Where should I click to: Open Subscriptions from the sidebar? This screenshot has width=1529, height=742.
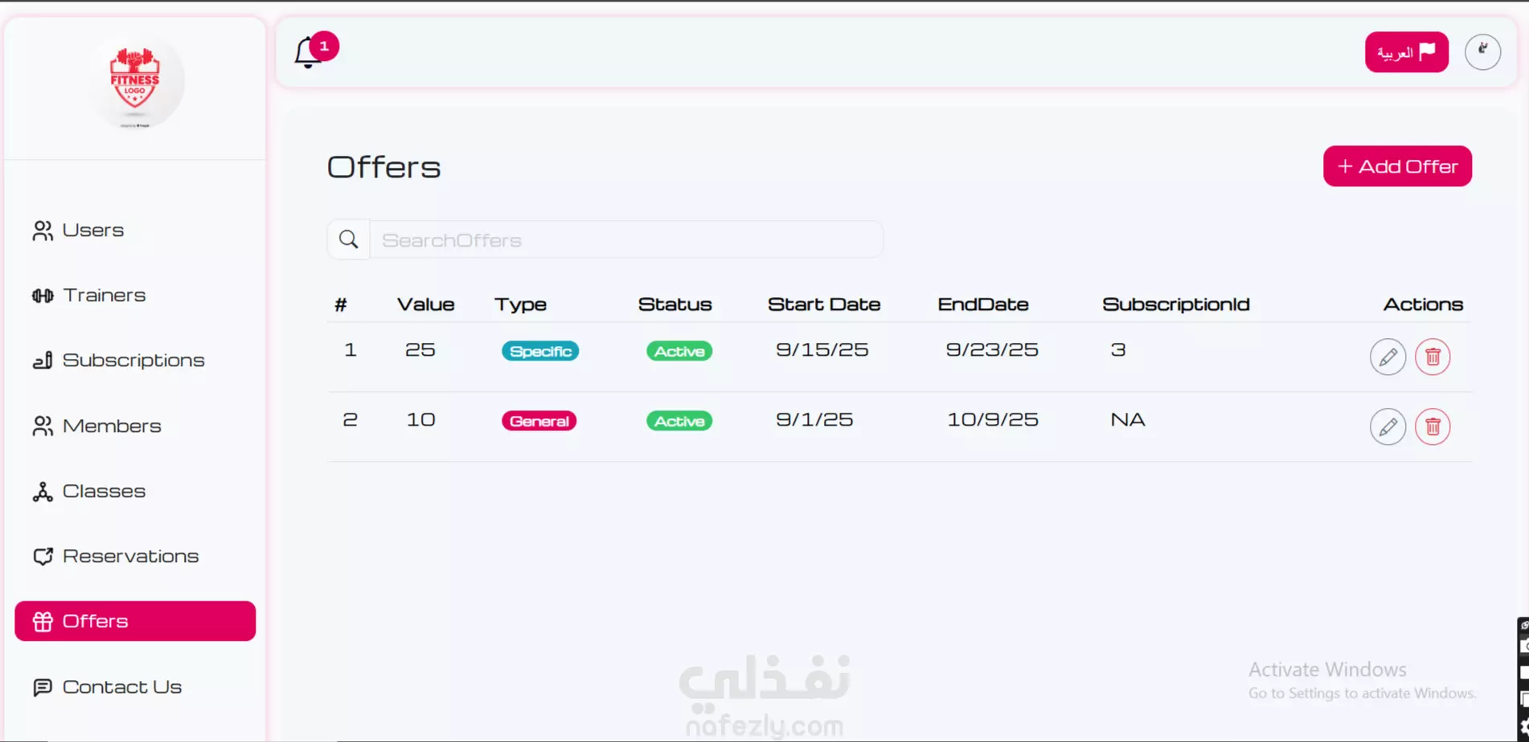(x=133, y=361)
